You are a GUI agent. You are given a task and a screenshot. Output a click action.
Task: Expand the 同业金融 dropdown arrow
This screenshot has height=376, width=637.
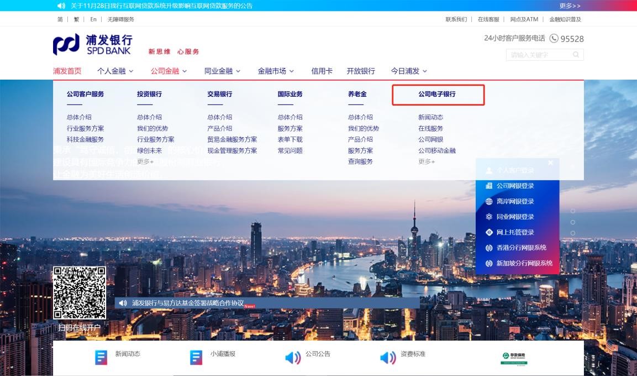click(238, 71)
